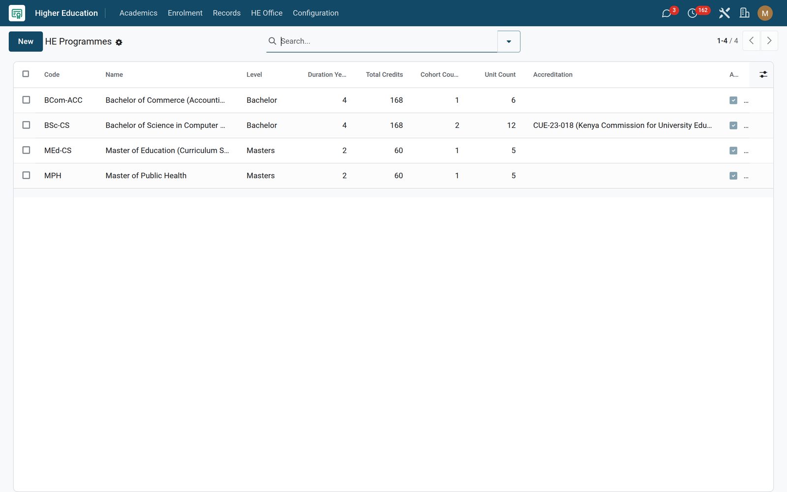Focus the Search input field
787x492 pixels.
tap(388, 41)
